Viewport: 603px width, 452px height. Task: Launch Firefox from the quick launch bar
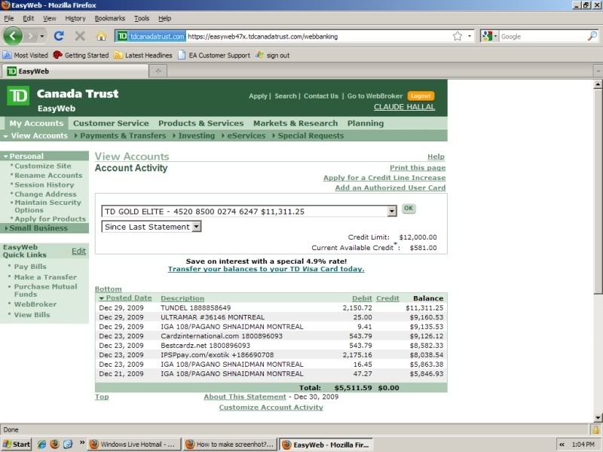click(x=54, y=444)
